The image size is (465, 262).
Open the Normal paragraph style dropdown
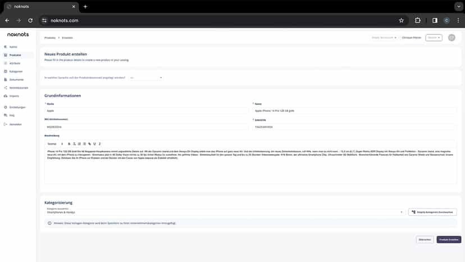(55, 144)
